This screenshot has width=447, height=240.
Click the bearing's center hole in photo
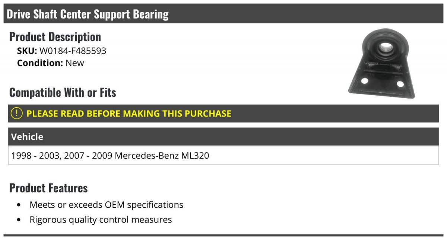384,48
